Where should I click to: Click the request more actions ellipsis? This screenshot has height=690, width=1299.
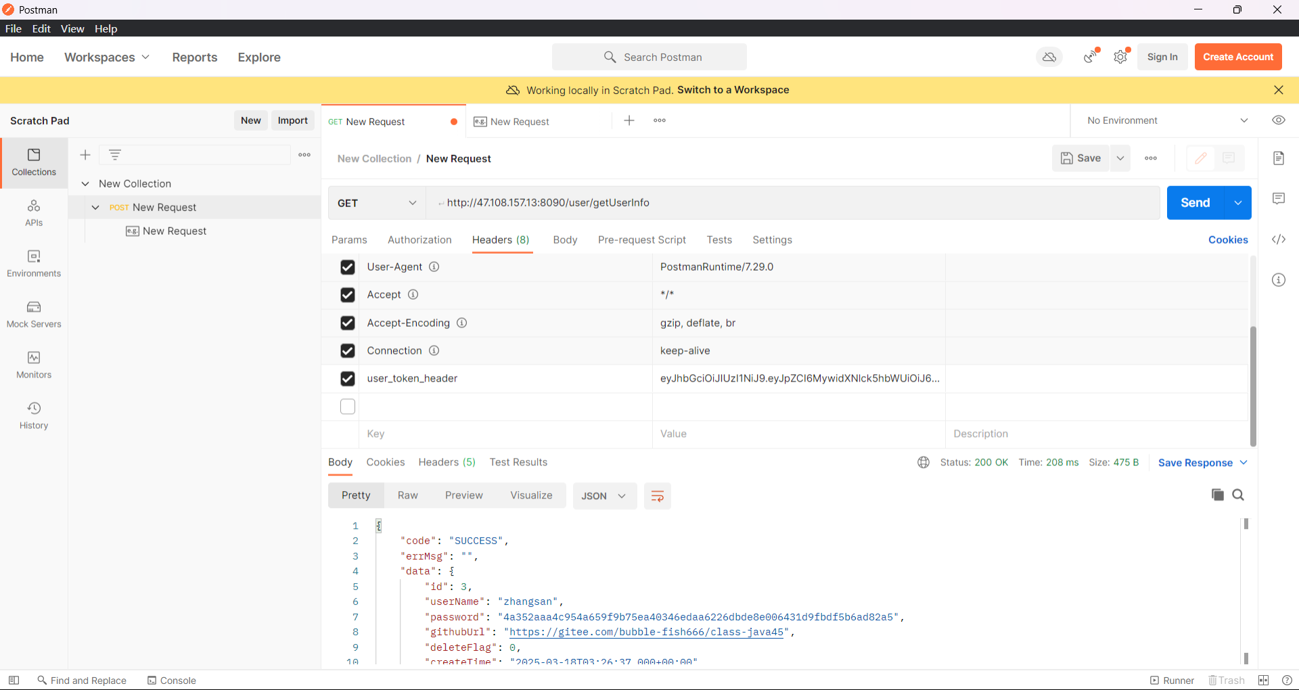pos(1151,158)
